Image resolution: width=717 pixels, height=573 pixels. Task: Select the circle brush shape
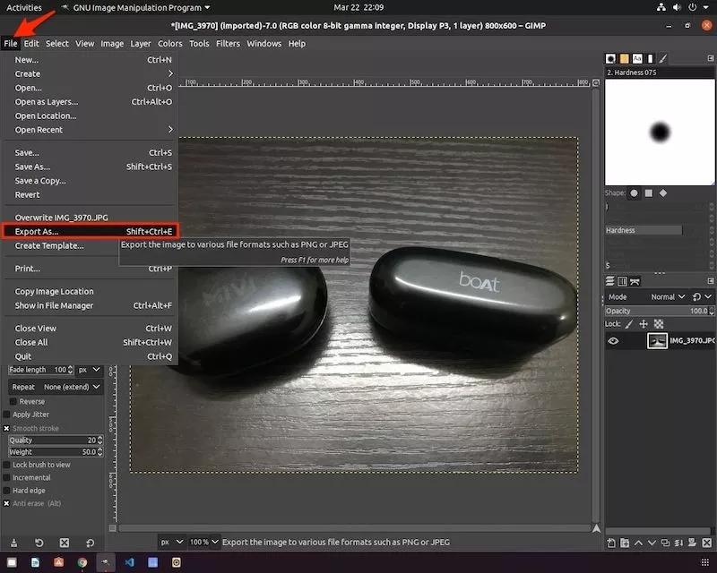coord(634,193)
